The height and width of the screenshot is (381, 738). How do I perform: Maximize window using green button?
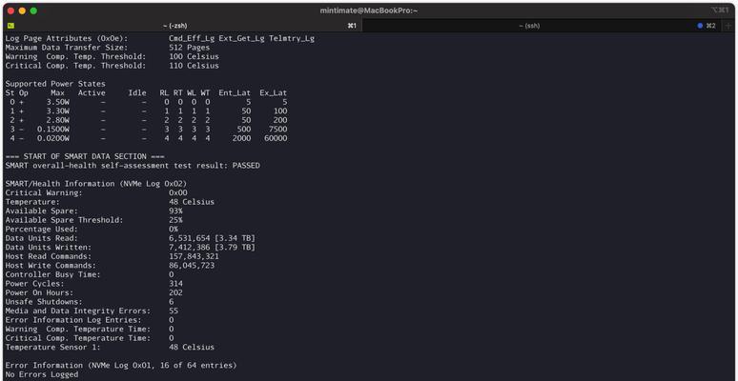point(33,10)
